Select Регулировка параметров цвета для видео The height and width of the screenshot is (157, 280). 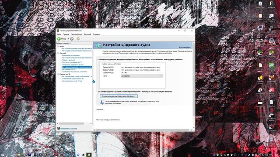click(x=77, y=48)
